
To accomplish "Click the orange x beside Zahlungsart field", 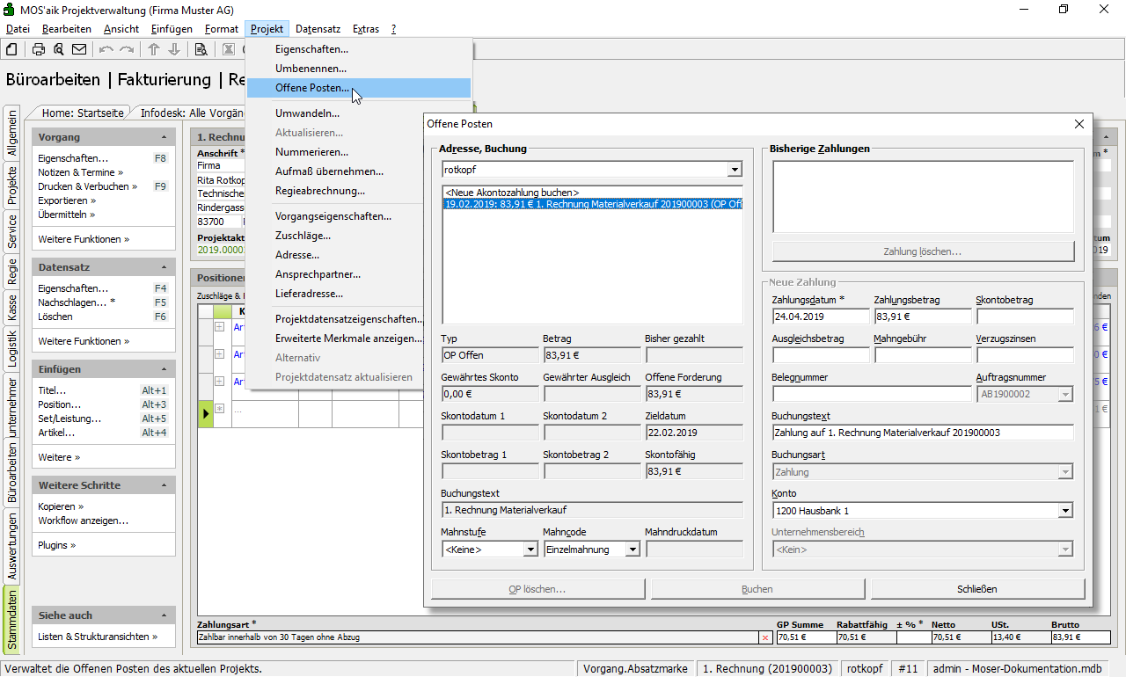I will (764, 637).
